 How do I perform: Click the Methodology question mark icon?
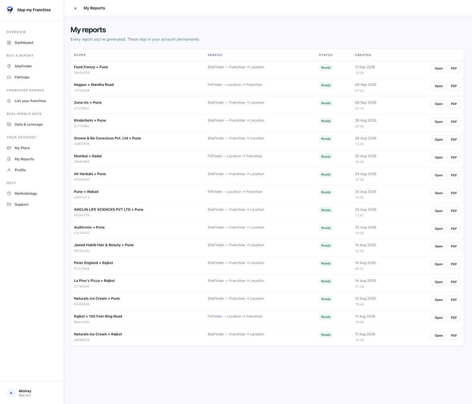click(x=9, y=193)
